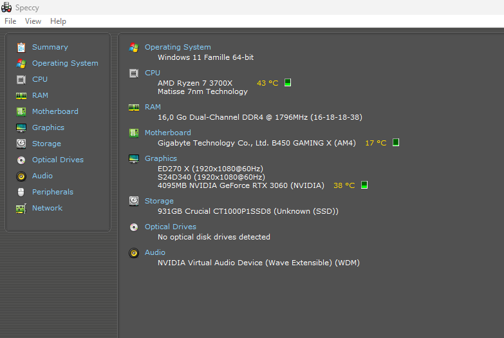Click the Summary clipboard icon in sidebar
Image resolution: width=504 pixels, height=338 pixels.
click(21, 47)
